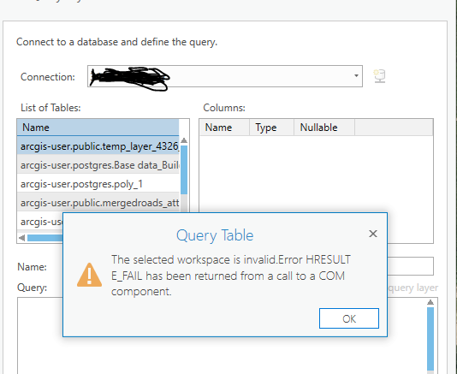Click the tables list scroll up arrow

184,140
